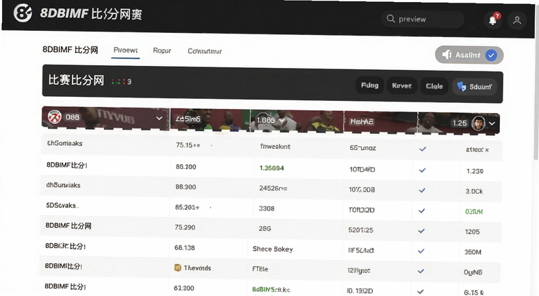
Task: Click the 8DBIMF 比分网 breadcrumb title
Action: 70,50
